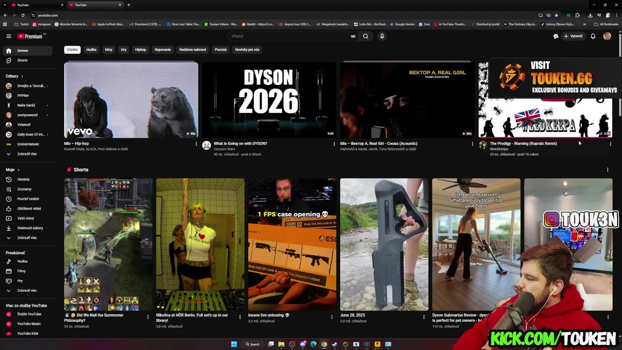Open Windows Start menu
Image resolution: width=622 pixels, height=350 pixels.
point(234,344)
